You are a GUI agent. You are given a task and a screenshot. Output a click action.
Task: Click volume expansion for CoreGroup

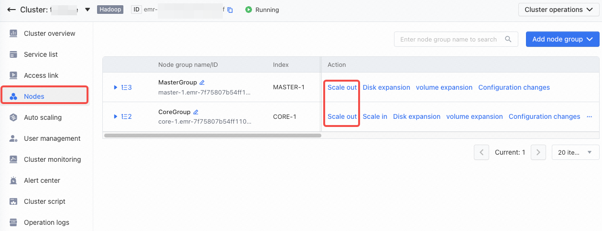[x=475, y=116]
